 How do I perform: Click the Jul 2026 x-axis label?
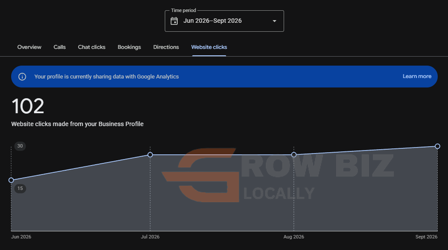click(150, 237)
